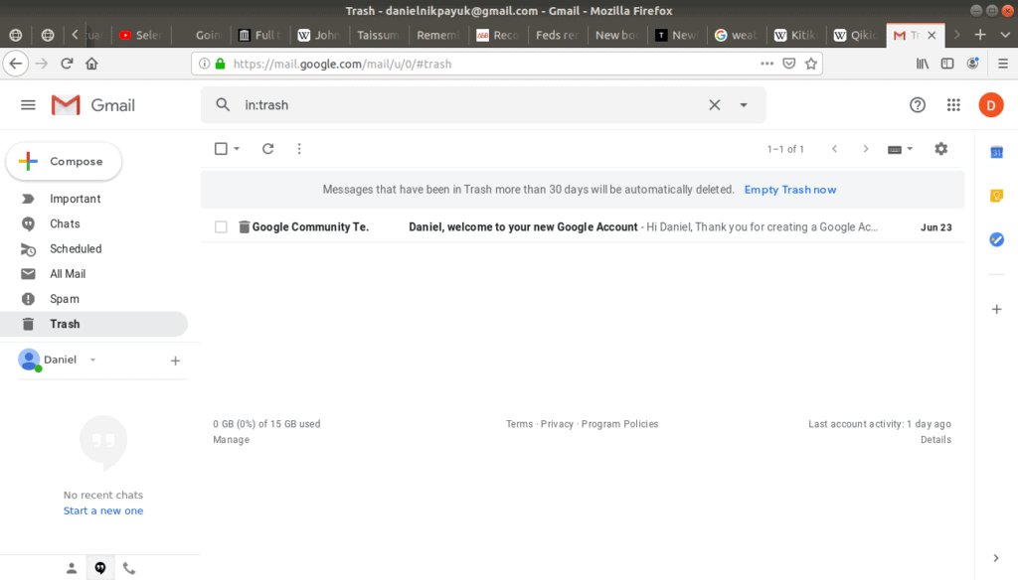
Task: Open Google Tasks side panel icon
Action: point(996,239)
